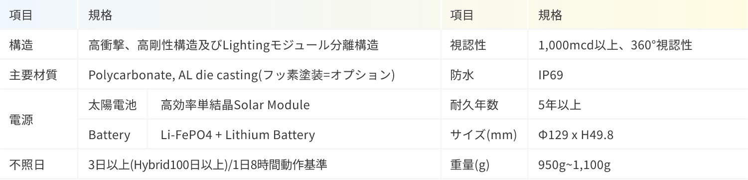Select the 主要材質 row label
Image resolution: width=748 pixels, height=180 pixels.
(39, 75)
